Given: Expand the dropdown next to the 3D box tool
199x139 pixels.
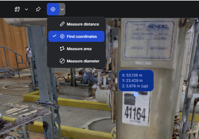Looking at the screenshot, I should [x=26, y=9].
